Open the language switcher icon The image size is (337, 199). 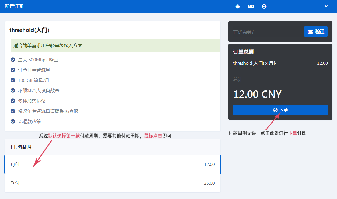[x=251, y=6]
